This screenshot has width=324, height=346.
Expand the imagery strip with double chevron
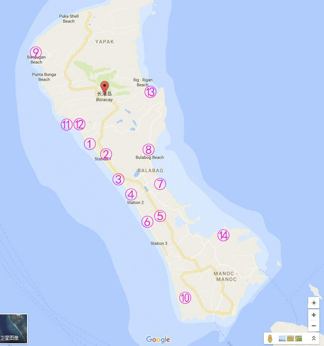[x=314, y=338]
